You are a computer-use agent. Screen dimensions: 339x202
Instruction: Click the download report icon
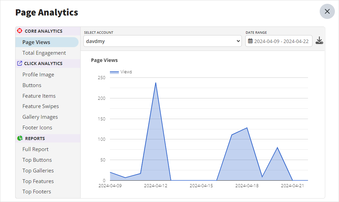tap(319, 40)
